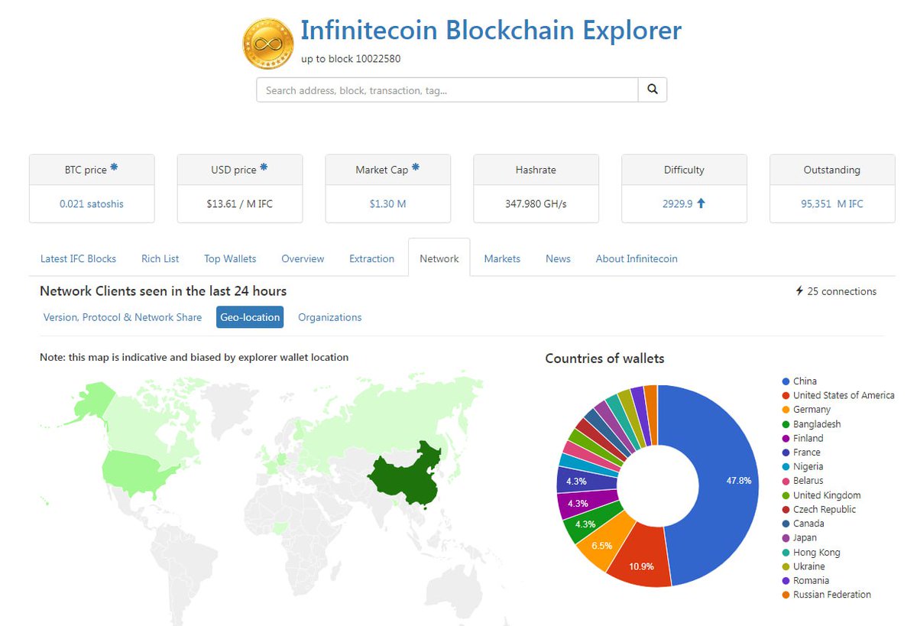This screenshot has height=626, width=917.
Task: Focus the search address, block, transaction field
Action: click(x=447, y=89)
